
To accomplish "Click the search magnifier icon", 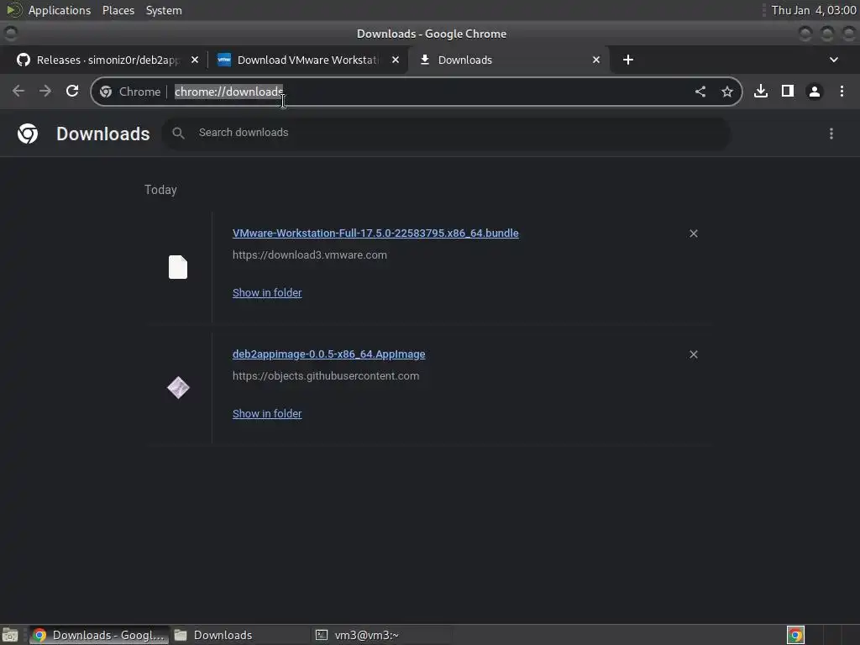I will point(178,133).
